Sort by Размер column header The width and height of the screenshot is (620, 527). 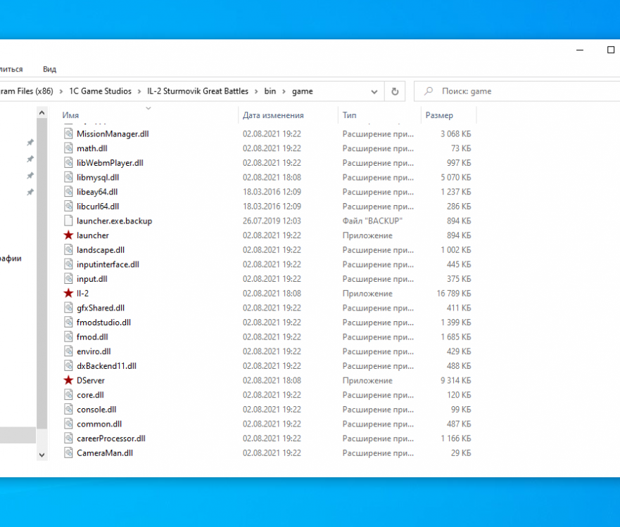439,115
